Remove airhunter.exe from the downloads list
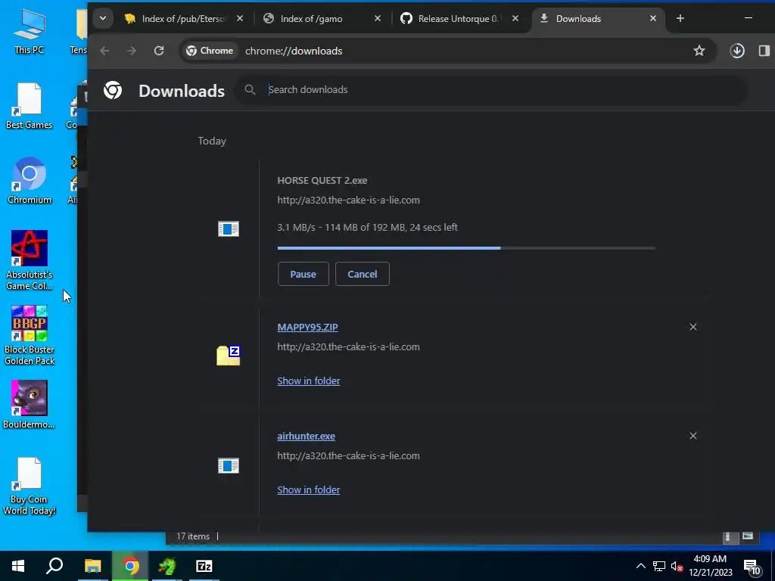775x581 pixels. (693, 436)
